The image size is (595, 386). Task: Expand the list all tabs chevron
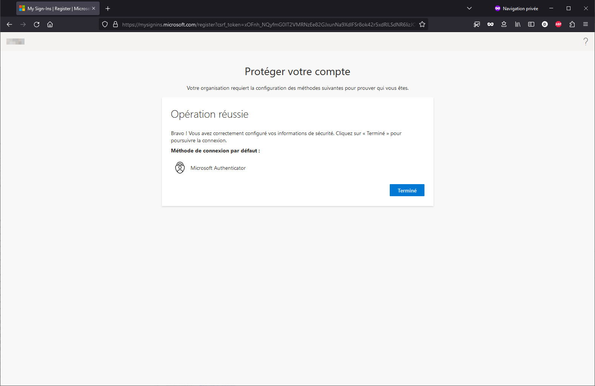click(469, 8)
